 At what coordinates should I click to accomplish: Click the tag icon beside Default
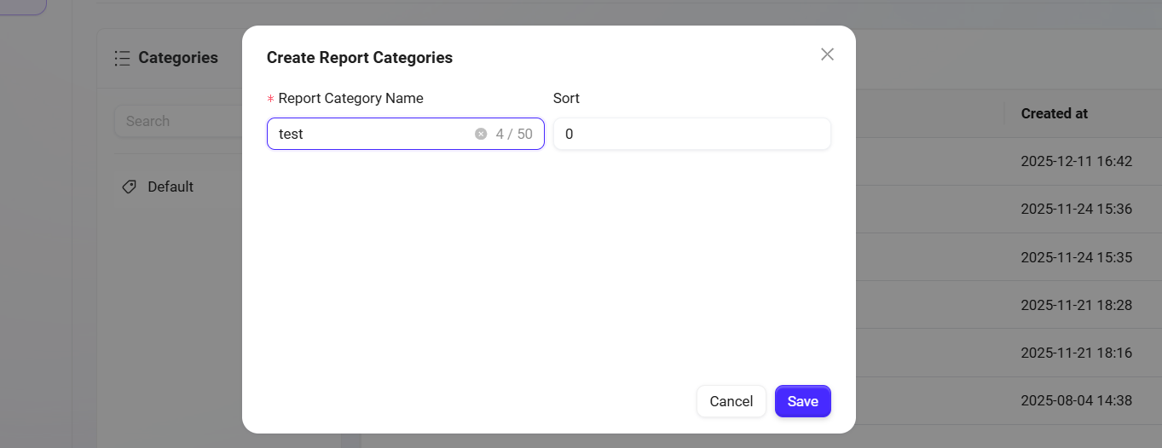pos(130,187)
